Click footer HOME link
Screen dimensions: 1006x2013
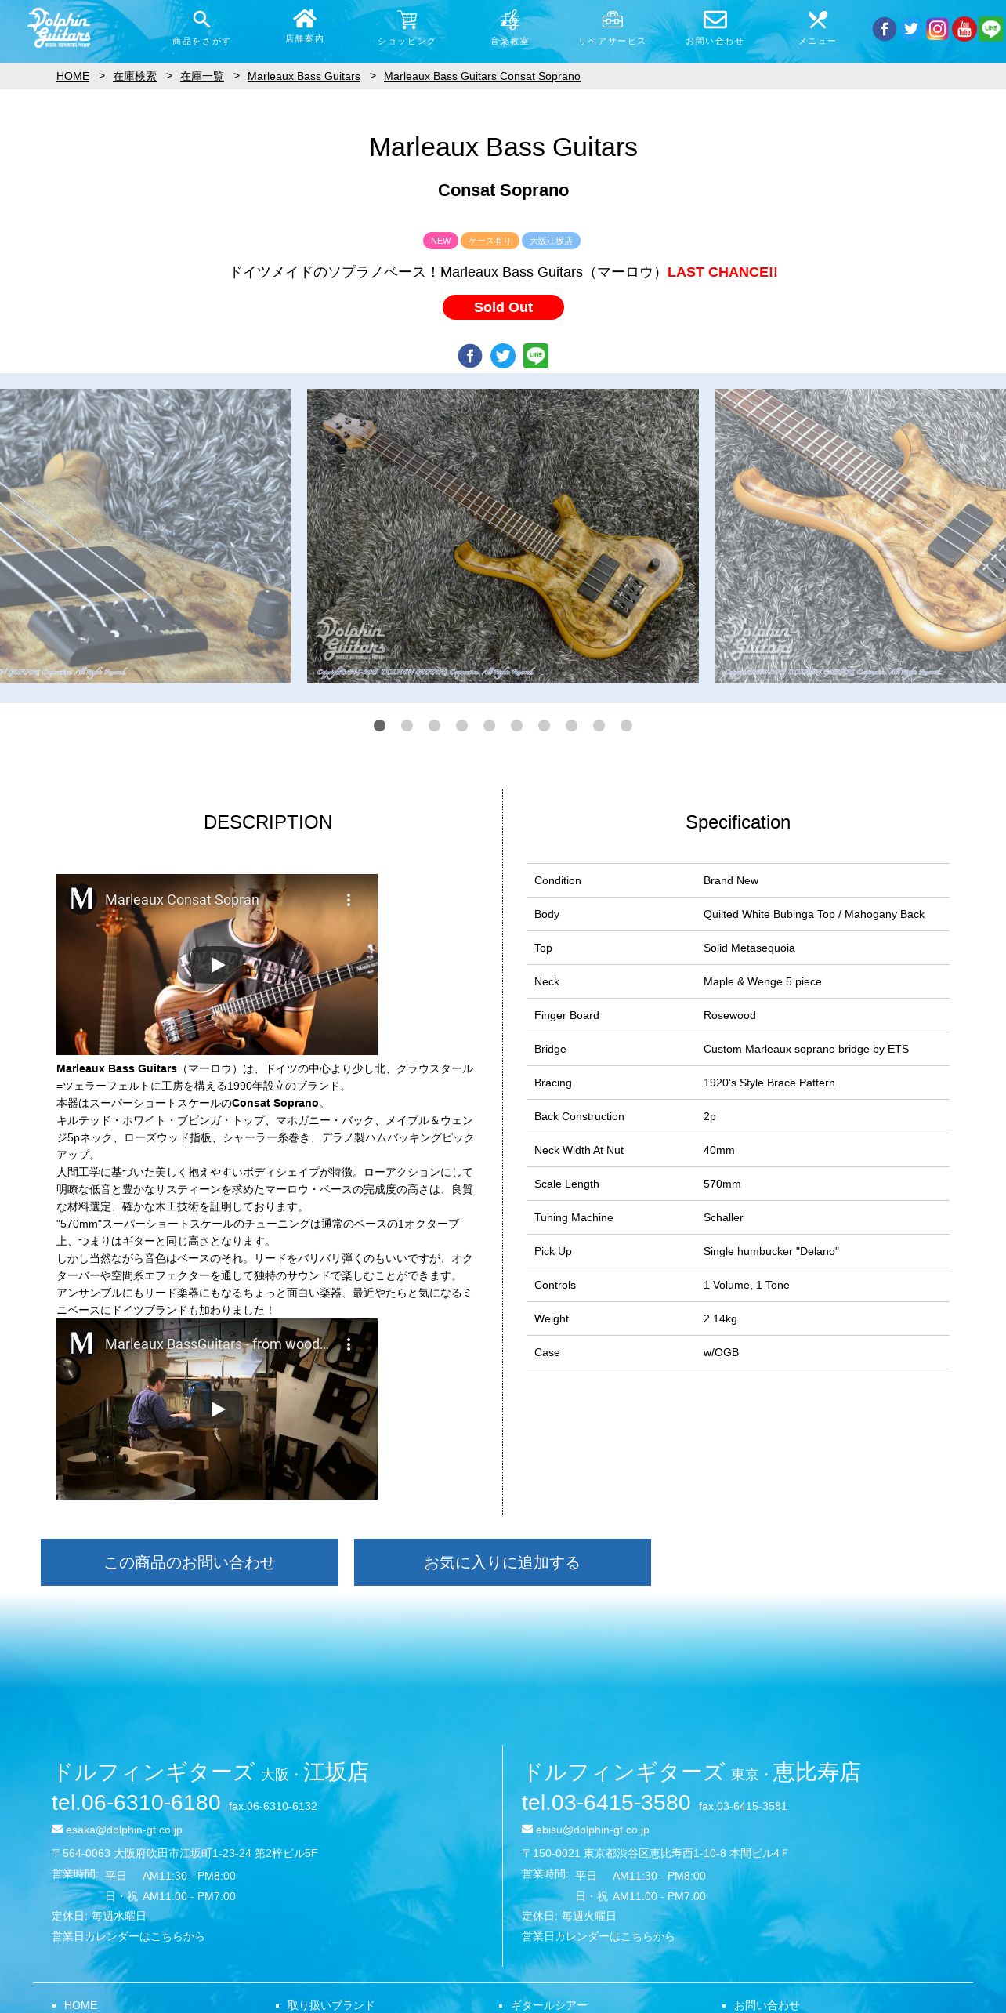pyautogui.click(x=81, y=2004)
